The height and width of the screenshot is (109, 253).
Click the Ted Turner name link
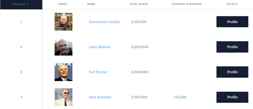(x=98, y=72)
